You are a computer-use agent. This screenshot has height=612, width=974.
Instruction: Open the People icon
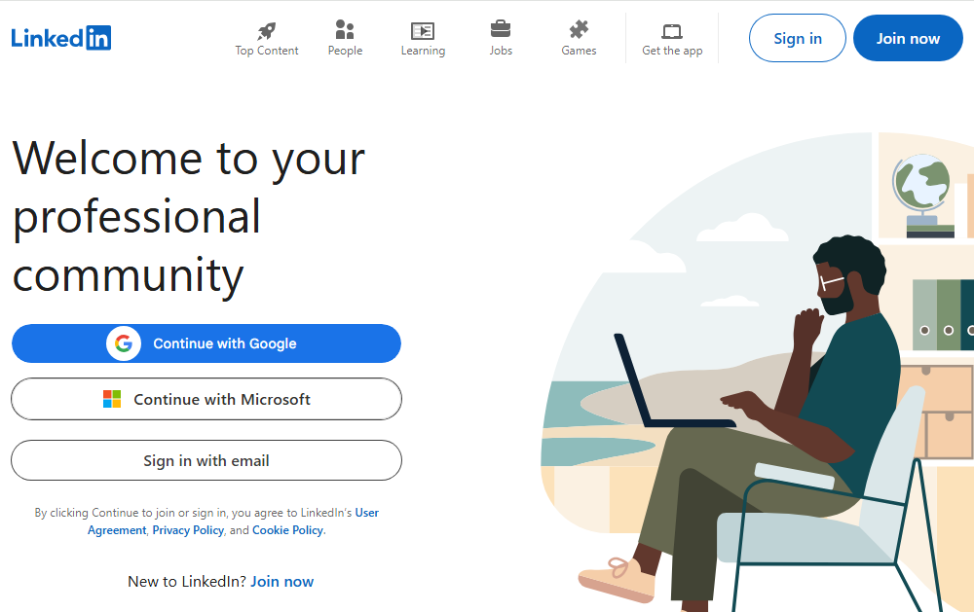[345, 29]
